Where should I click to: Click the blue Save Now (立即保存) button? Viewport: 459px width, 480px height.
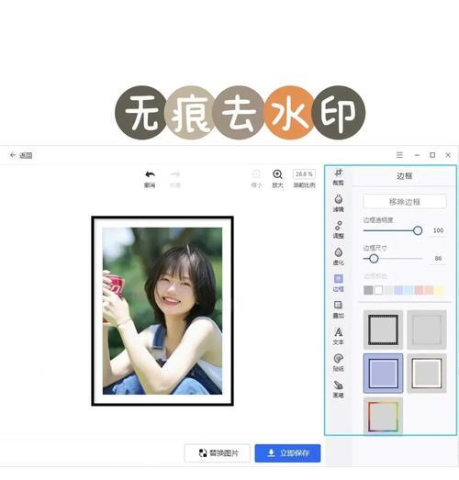tap(287, 452)
